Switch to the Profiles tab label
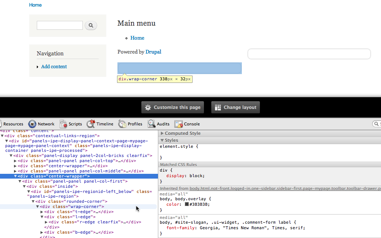The image size is (381, 238). click(x=135, y=124)
